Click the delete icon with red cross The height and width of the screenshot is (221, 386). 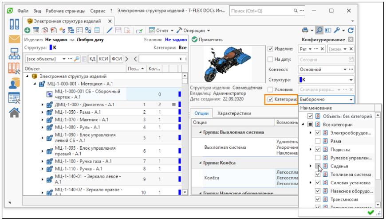tap(127, 31)
